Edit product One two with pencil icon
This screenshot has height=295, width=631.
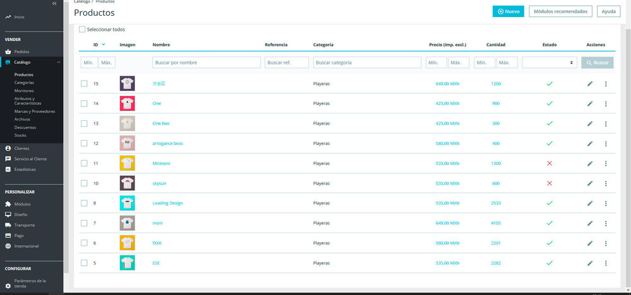(x=590, y=124)
